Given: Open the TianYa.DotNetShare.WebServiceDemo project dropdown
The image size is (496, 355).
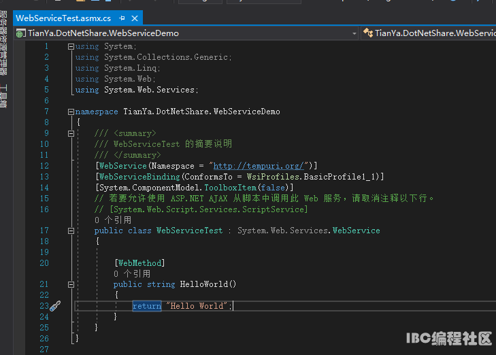Looking at the screenshot, I should tap(354, 33).
